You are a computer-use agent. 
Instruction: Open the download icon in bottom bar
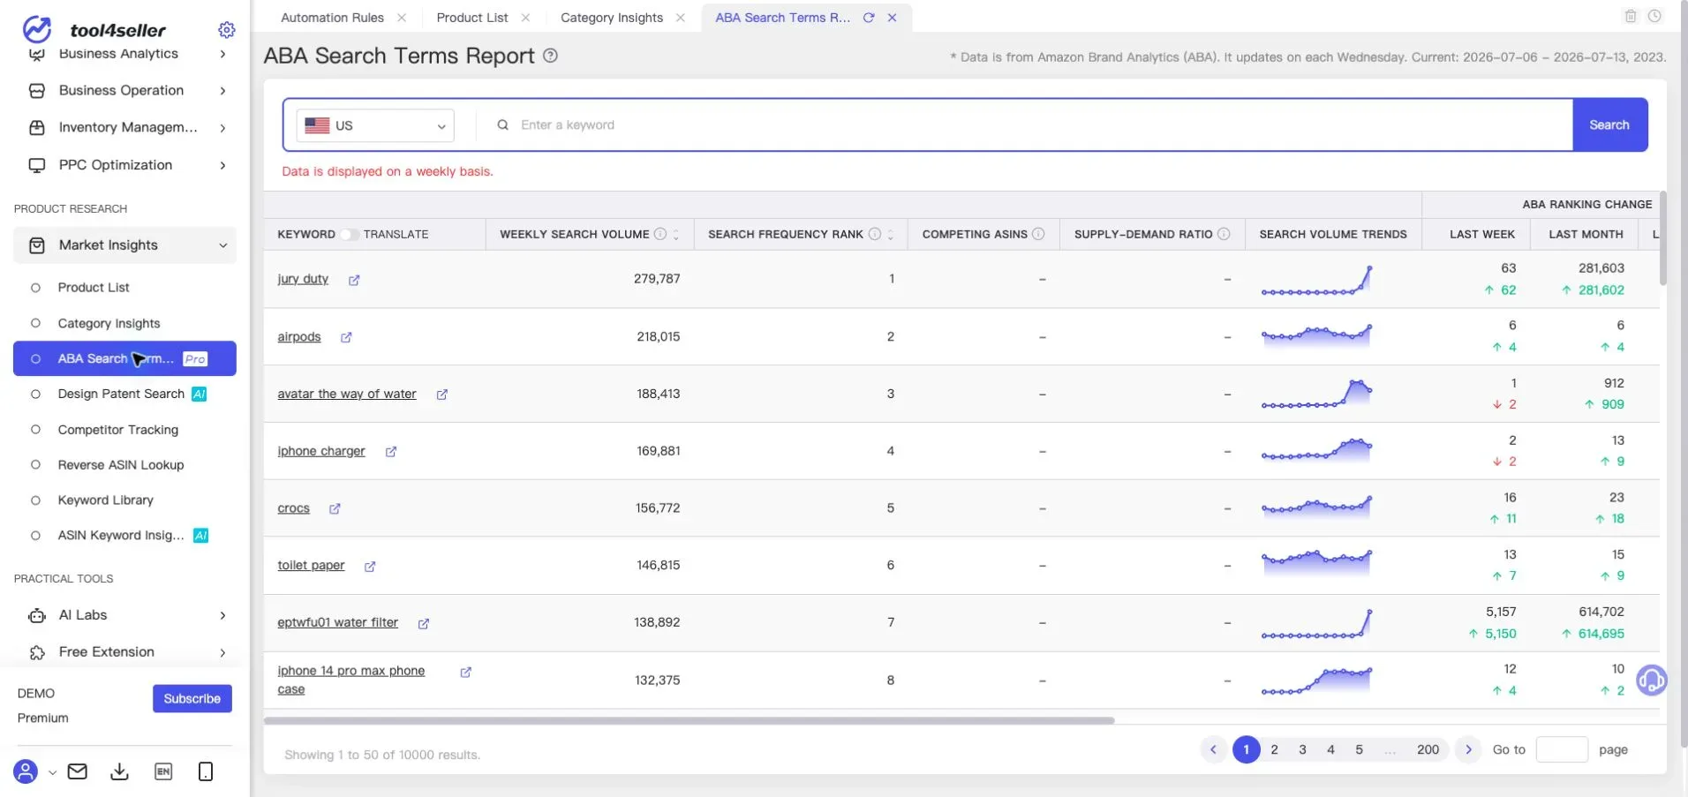pyautogui.click(x=119, y=771)
